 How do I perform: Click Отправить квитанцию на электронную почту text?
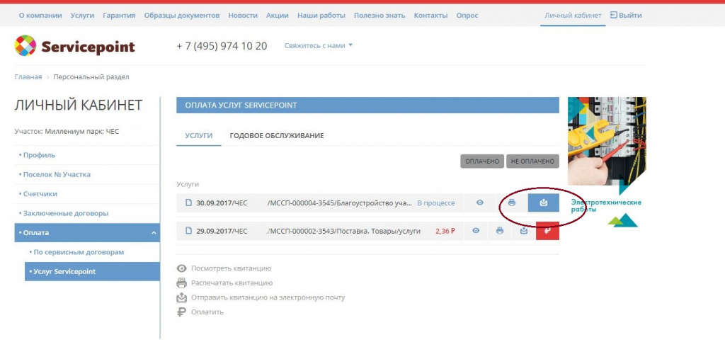click(268, 297)
